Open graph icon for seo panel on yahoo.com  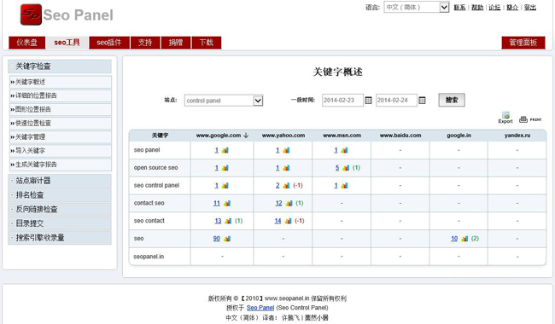click(x=286, y=150)
